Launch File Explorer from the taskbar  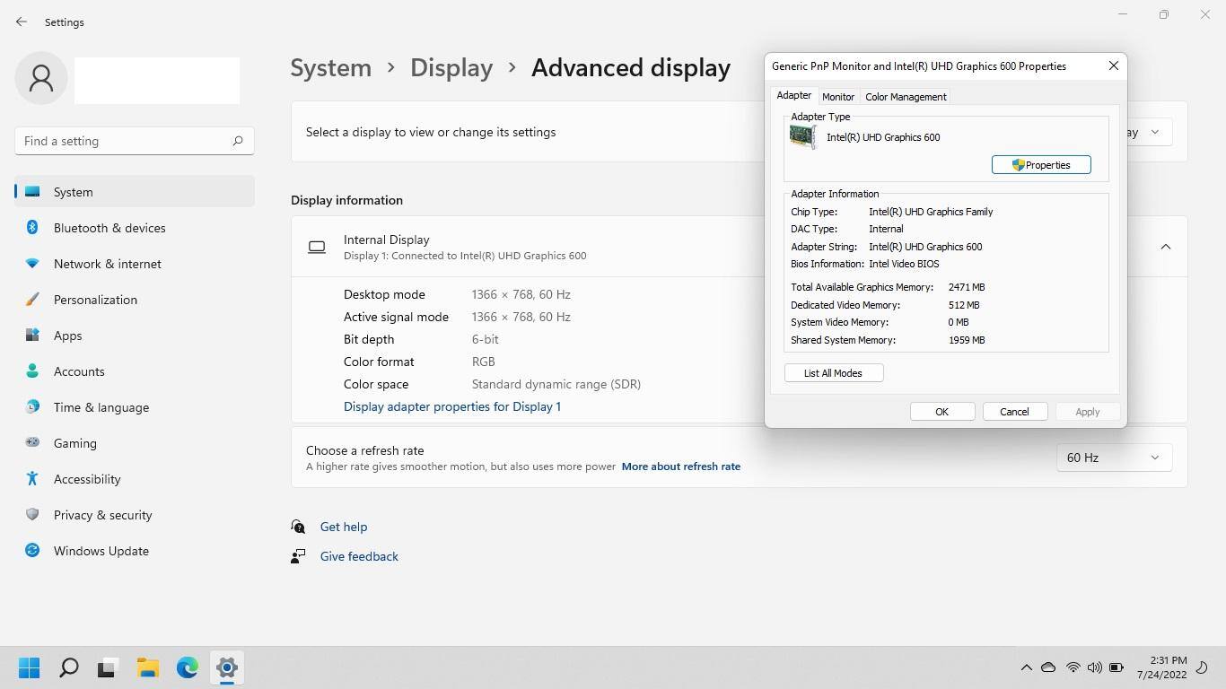click(x=147, y=667)
